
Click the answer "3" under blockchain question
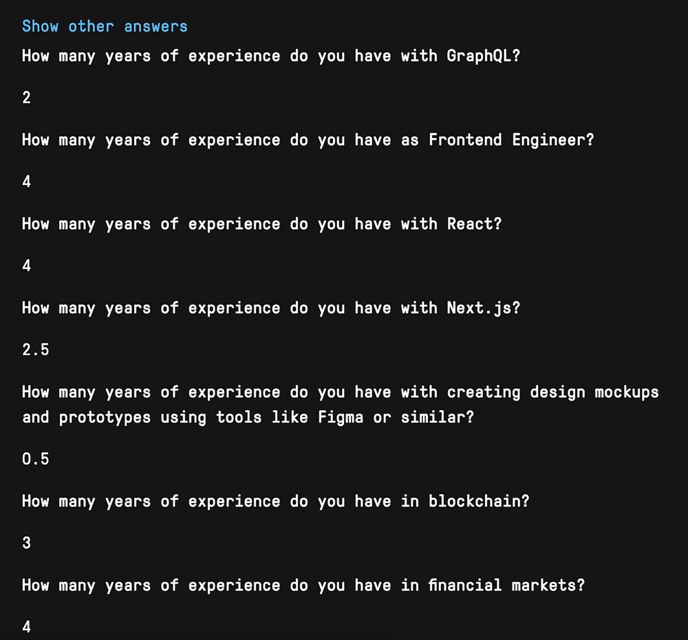[x=27, y=543]
